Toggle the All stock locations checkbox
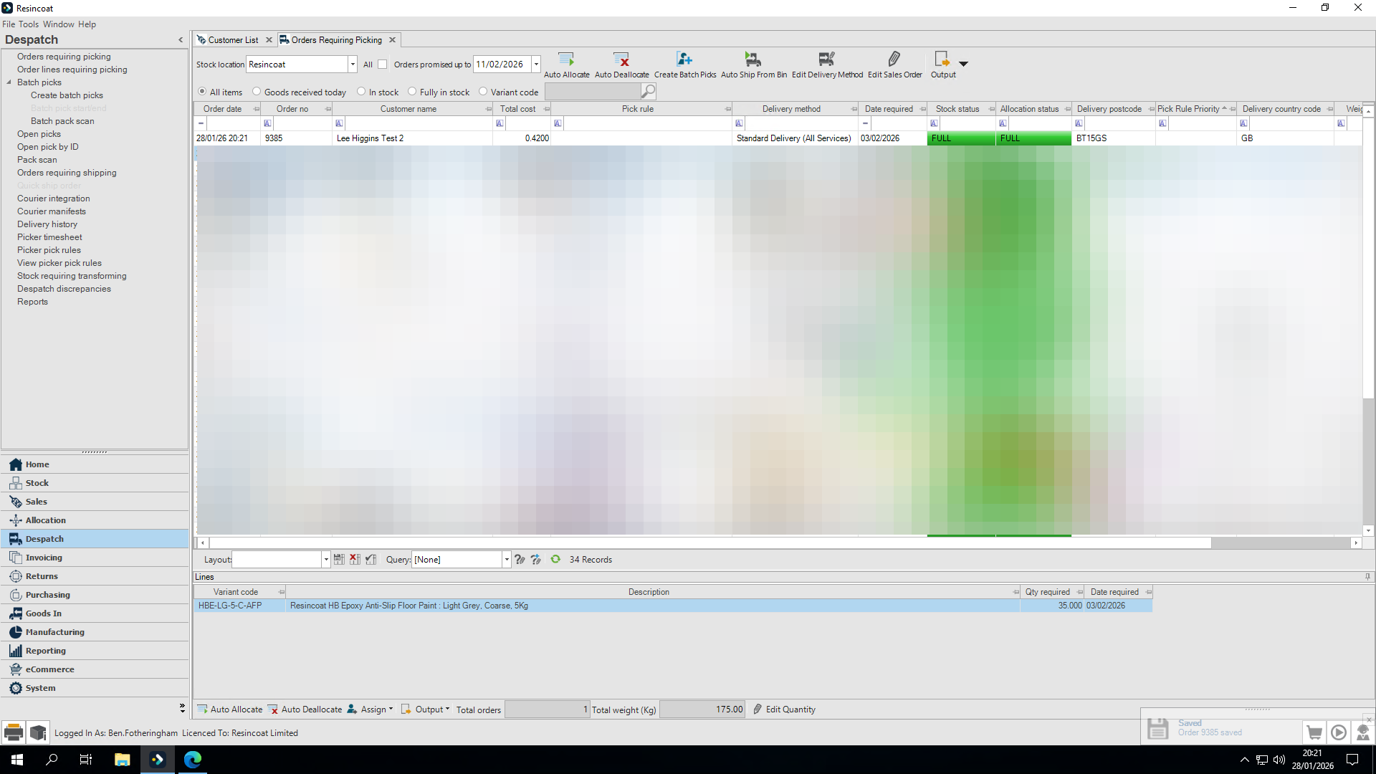 click(x=383, y=64)
